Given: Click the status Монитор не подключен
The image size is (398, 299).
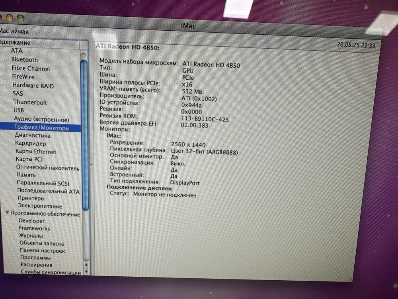Looking at the screenshot, I should (x=165, y=195).
